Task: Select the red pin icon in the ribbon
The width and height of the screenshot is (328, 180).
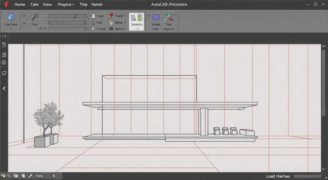Action: [x=111, y=16]
